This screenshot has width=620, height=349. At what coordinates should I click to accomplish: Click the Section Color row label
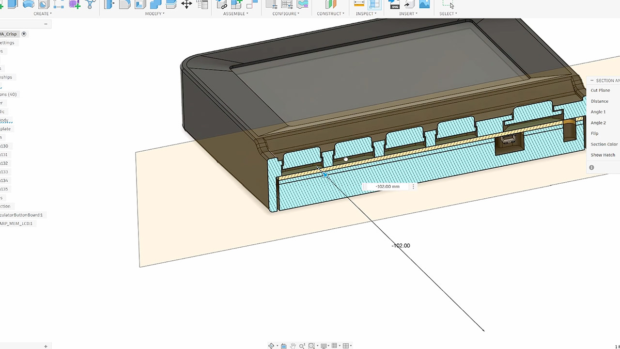(604, 144)
